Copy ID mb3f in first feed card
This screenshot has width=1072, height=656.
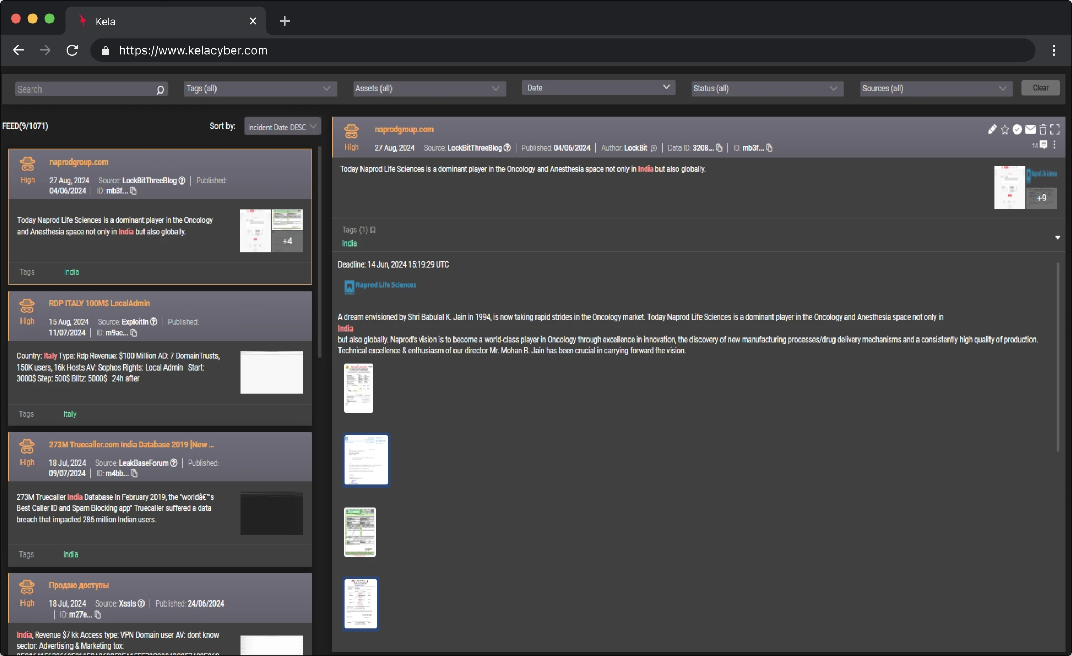tap(133, 191)
